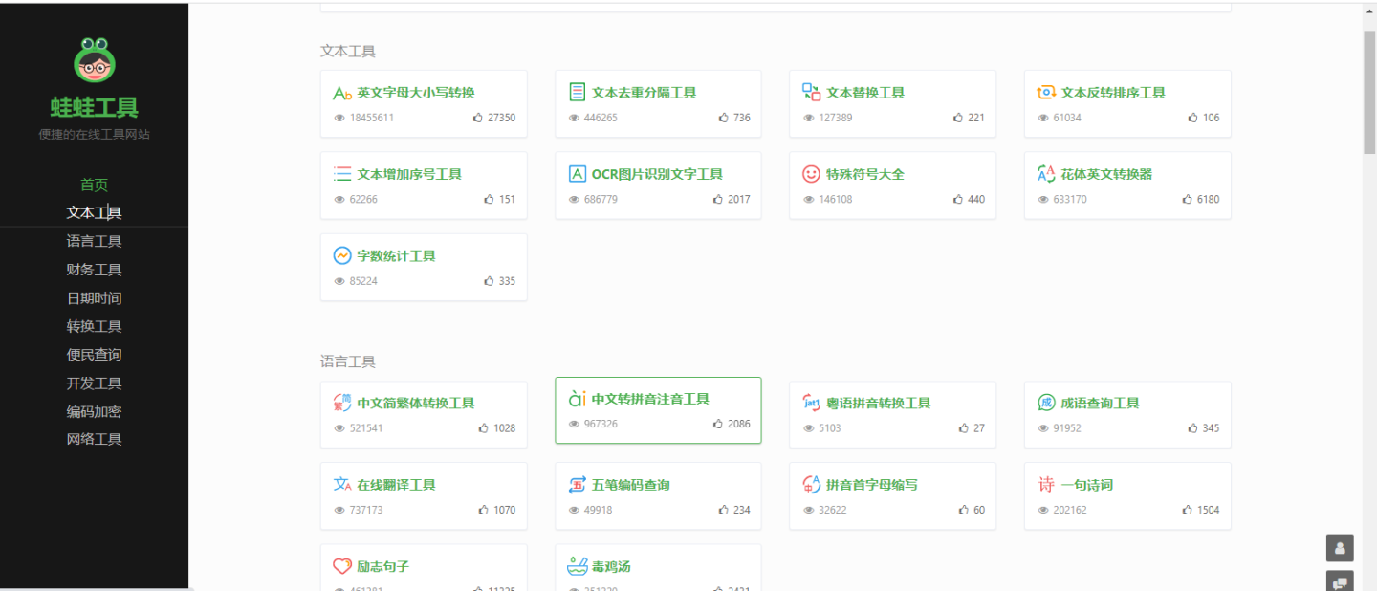Select the OCR图片识别文字工具 icon
Screen dimensions: 1377x591
[x=578, y=173]
